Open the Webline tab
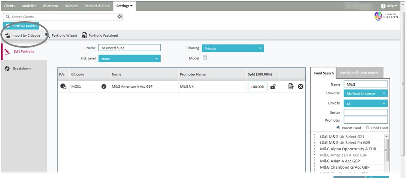Image resolution: width=407 pixels, height=181 pixels. coord(72,6)
